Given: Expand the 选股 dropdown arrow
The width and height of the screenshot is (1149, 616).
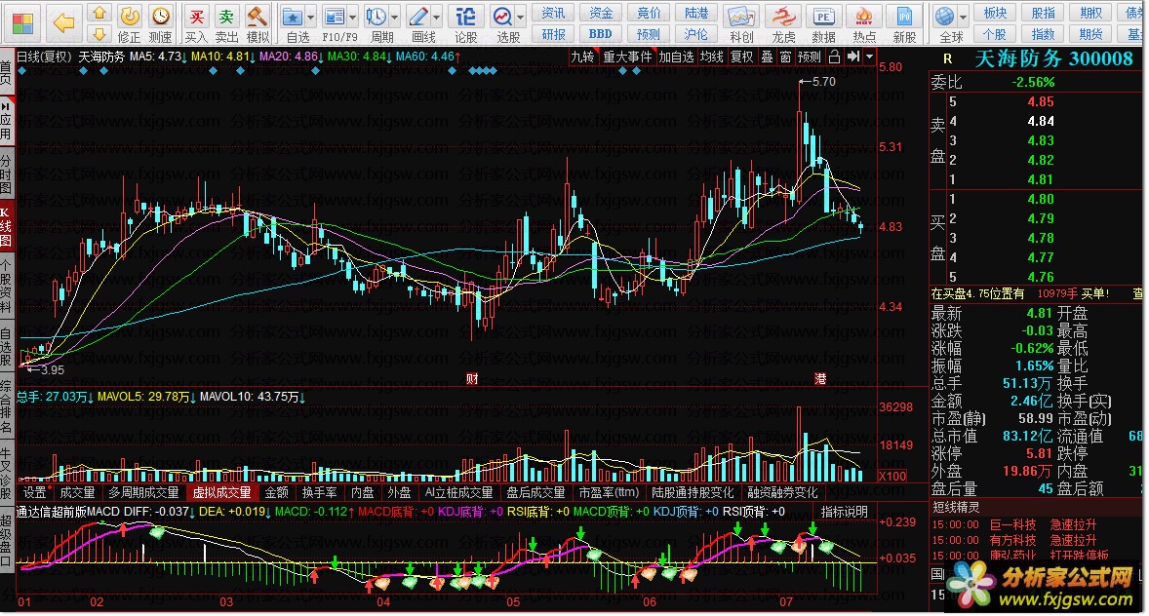Looking at the screenshot, I should click(521, 17).
